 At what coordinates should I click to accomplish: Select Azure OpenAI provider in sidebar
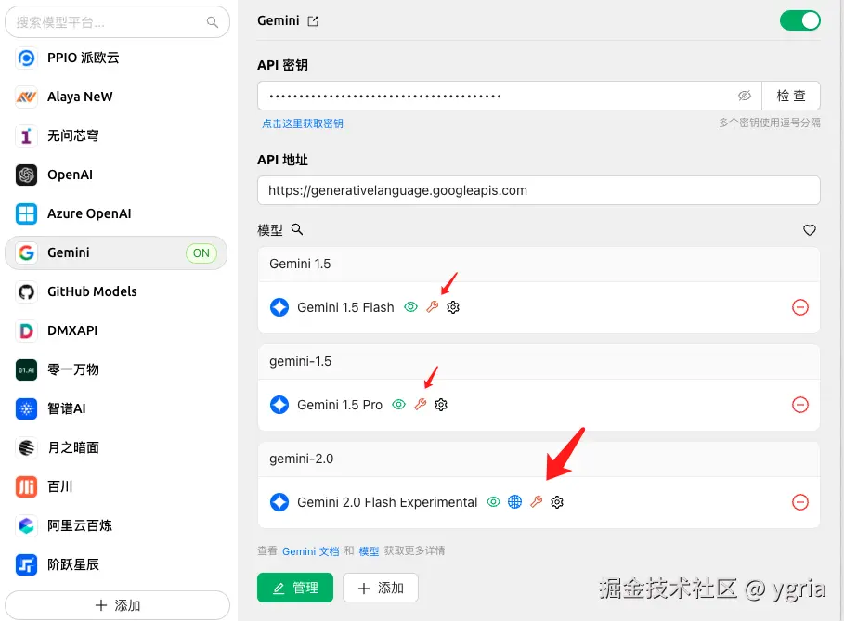click(x=116, y=213)
